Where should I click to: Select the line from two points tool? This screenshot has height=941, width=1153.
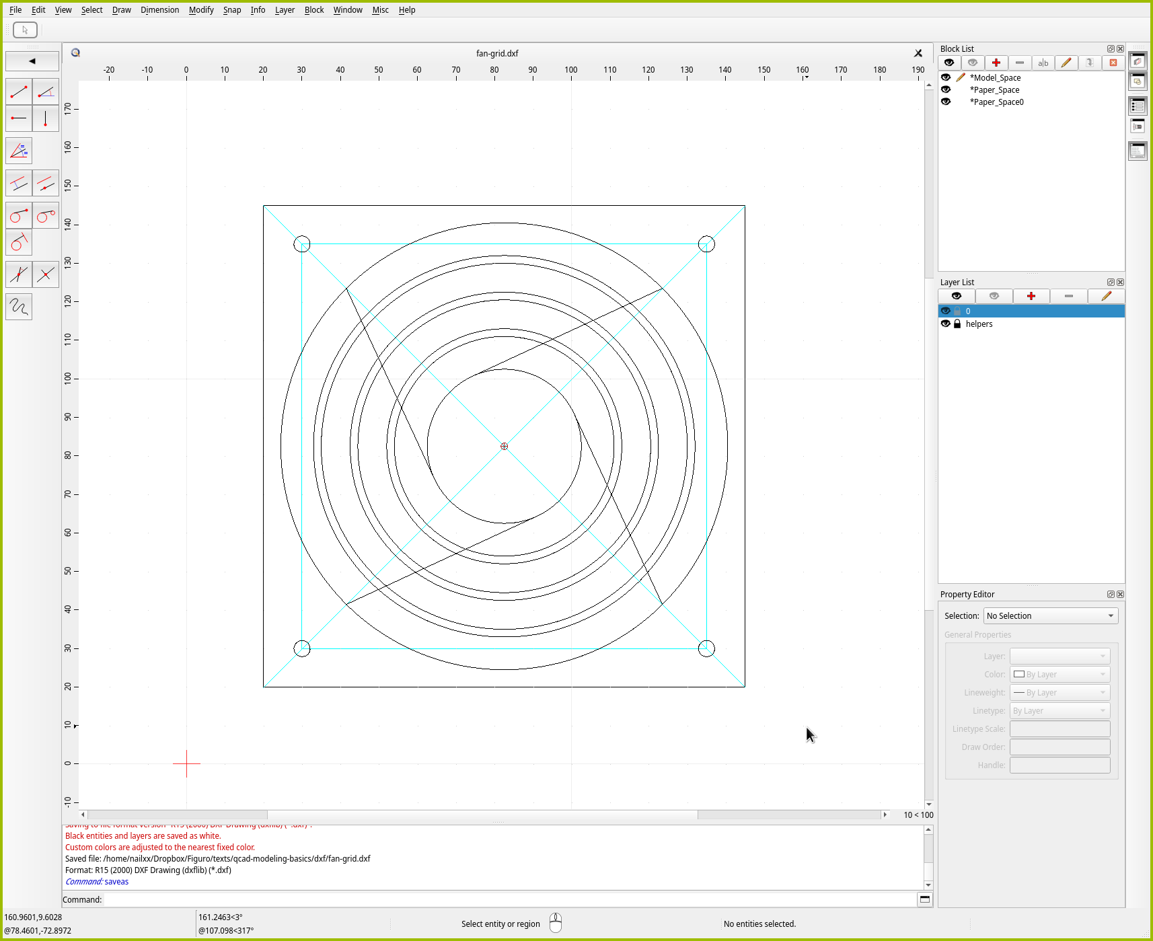19,91
